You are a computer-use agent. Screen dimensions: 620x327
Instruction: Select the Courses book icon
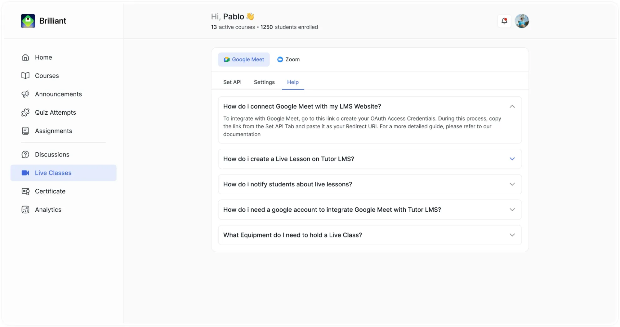(25, 76)
